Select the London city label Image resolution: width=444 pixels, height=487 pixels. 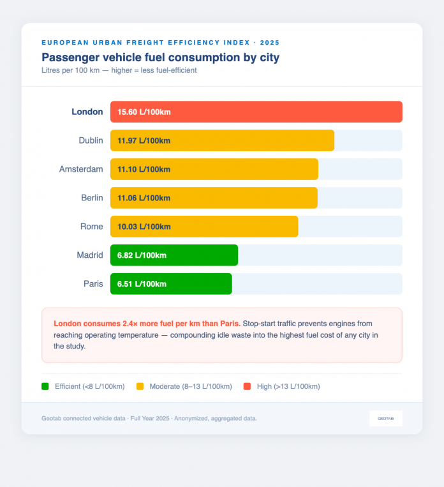click(87, 112)
